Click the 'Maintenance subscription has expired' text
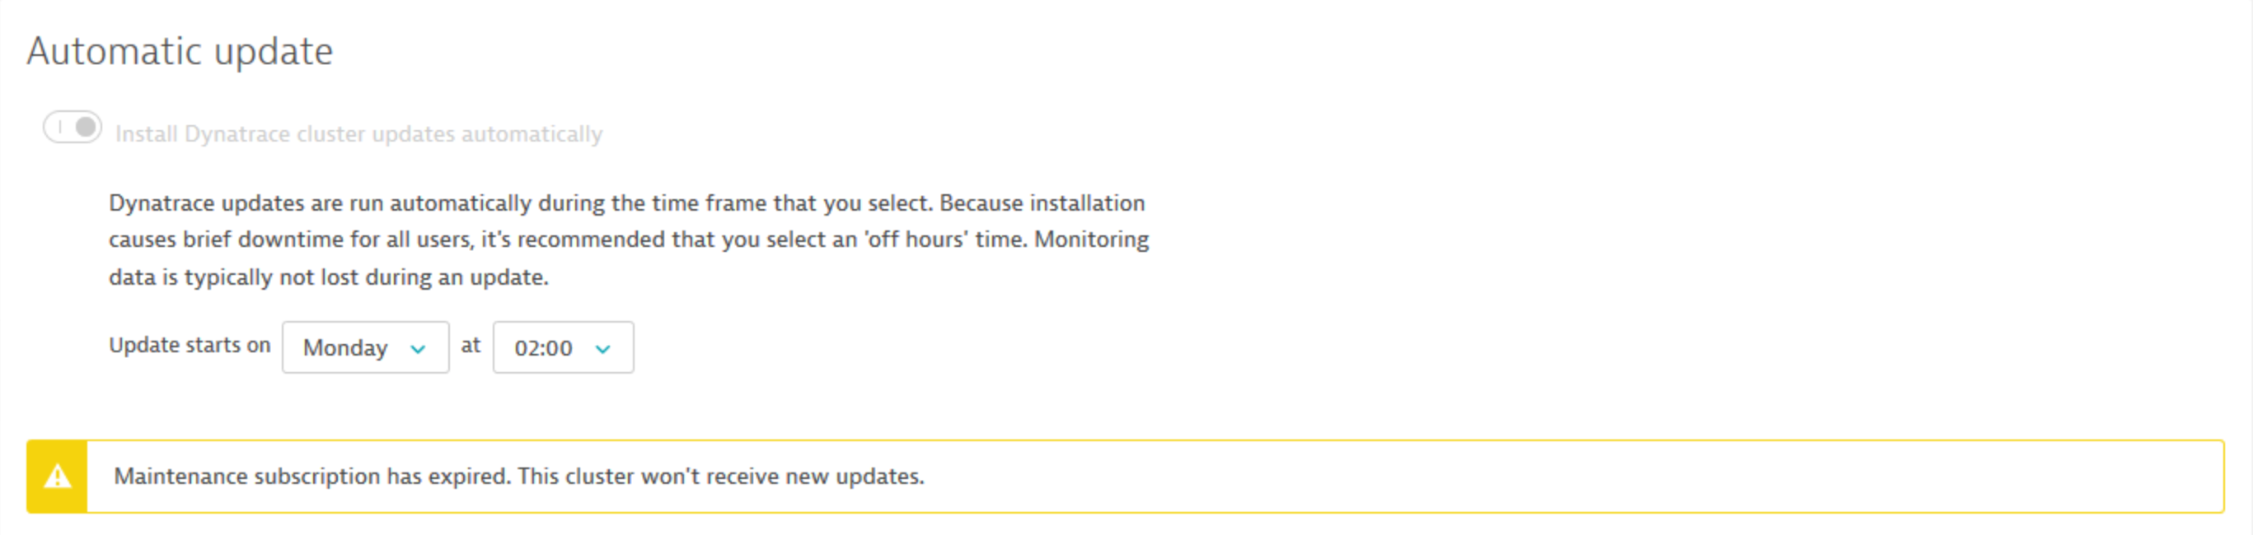The image size is (2253, 535). [312, 477]
